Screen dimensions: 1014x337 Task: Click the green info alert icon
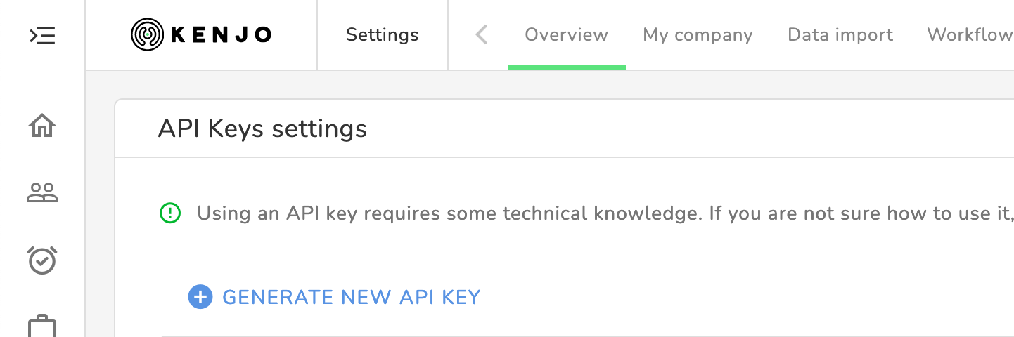click(x=170, y=212)
